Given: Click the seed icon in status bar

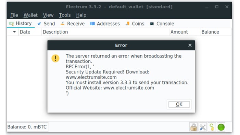Looking at the screenshot, I should pos(212,127).
